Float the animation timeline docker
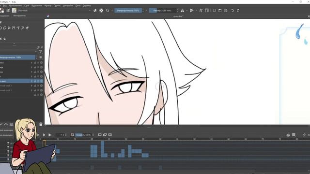 (x=304, y=135)
